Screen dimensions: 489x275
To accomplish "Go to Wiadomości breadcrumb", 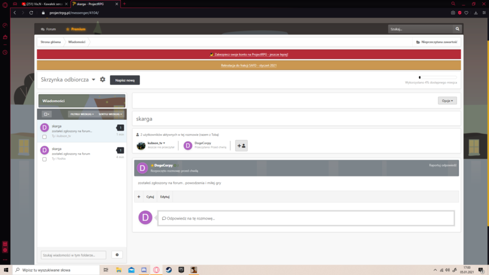I will (77, 42).
